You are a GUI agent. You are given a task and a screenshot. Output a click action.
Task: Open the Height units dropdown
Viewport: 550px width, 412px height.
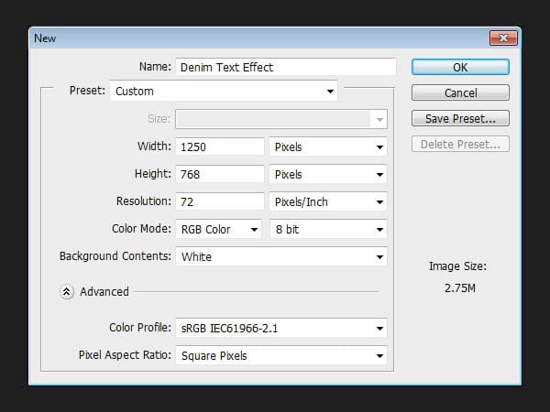click(328, 174)
